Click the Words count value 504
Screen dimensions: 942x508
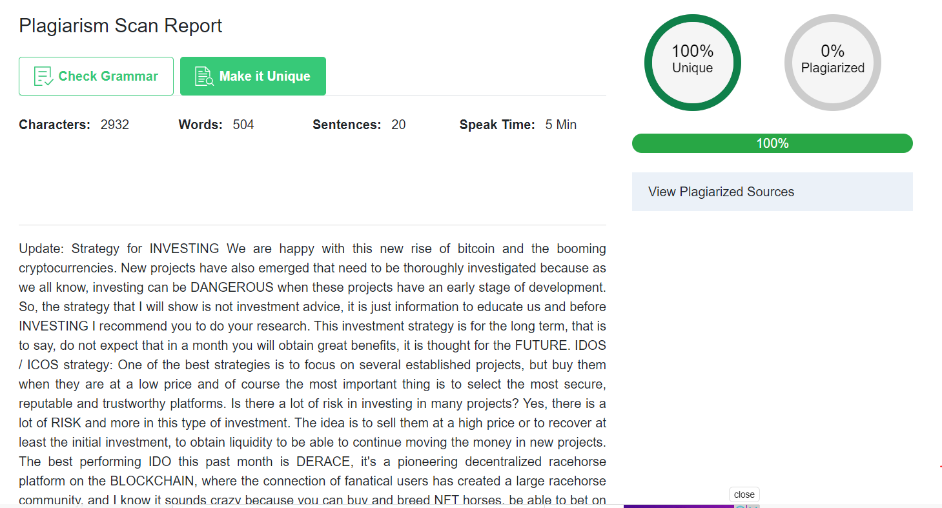point(243,125)
